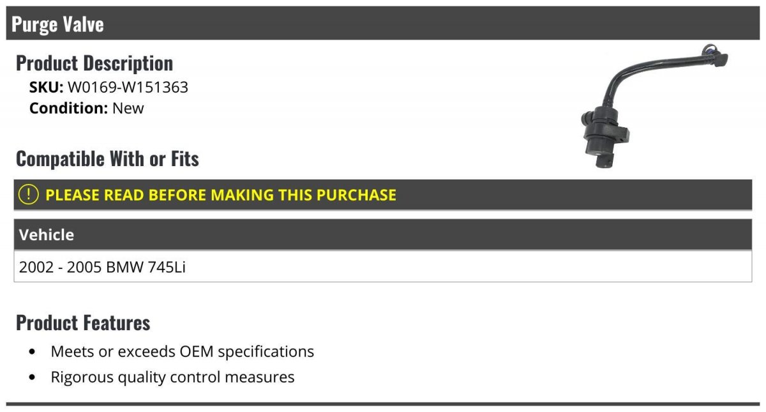The image size is (766, 412).
Task: Click the Vehicle table column header
Action: 47,234
